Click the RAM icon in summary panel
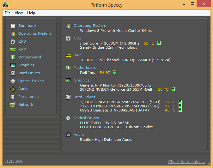The width and height of the screenshot is (213, 168). (68, 55)
